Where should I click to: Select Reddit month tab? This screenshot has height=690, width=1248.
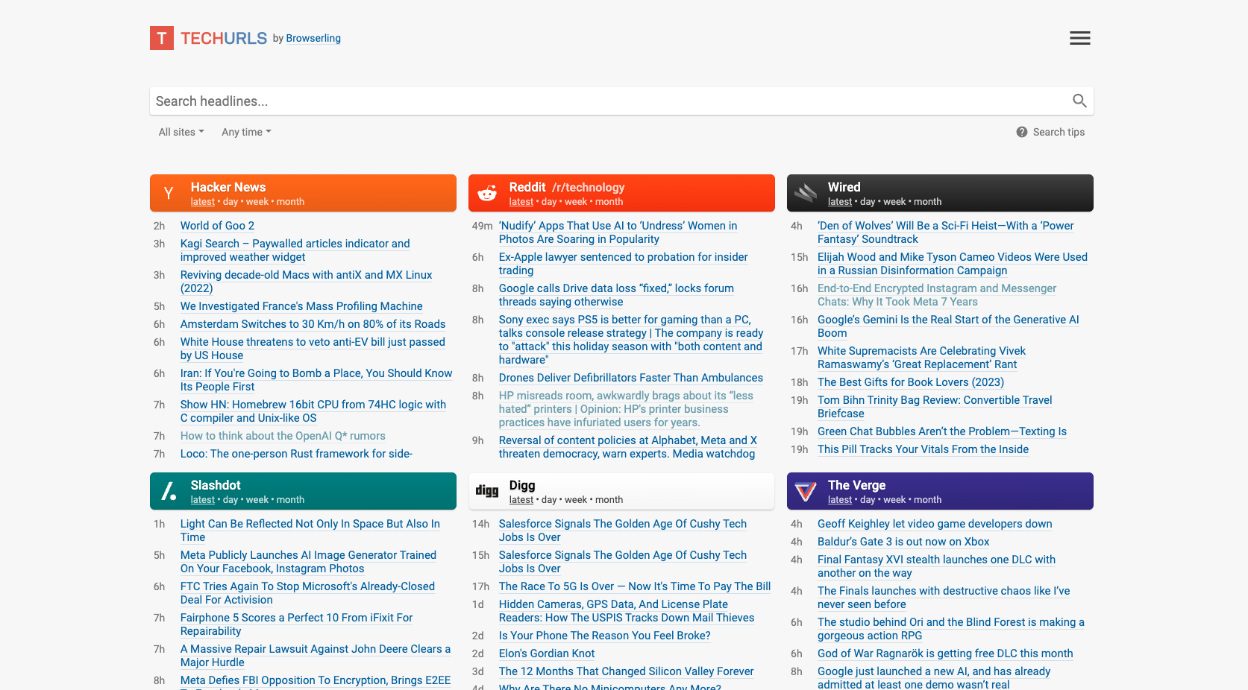point(609,202)
